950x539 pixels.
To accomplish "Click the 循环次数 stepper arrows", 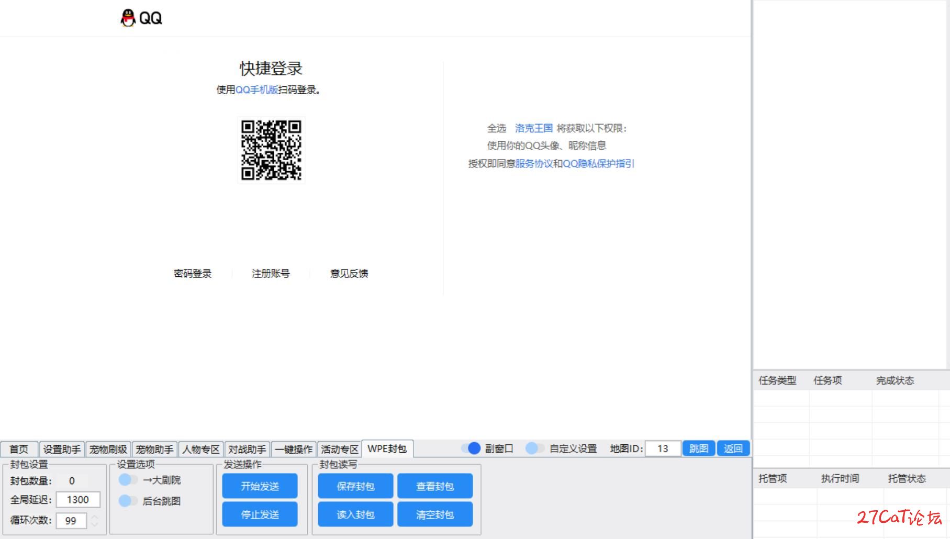I will click(94, 520).
